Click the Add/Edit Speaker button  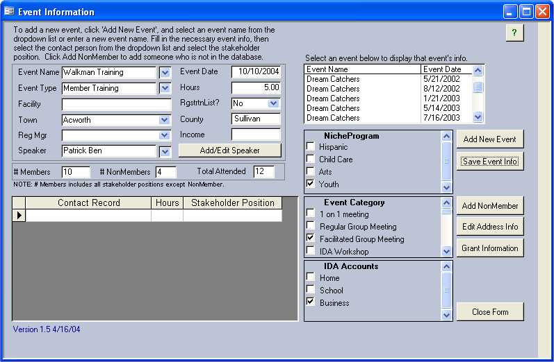230,150
